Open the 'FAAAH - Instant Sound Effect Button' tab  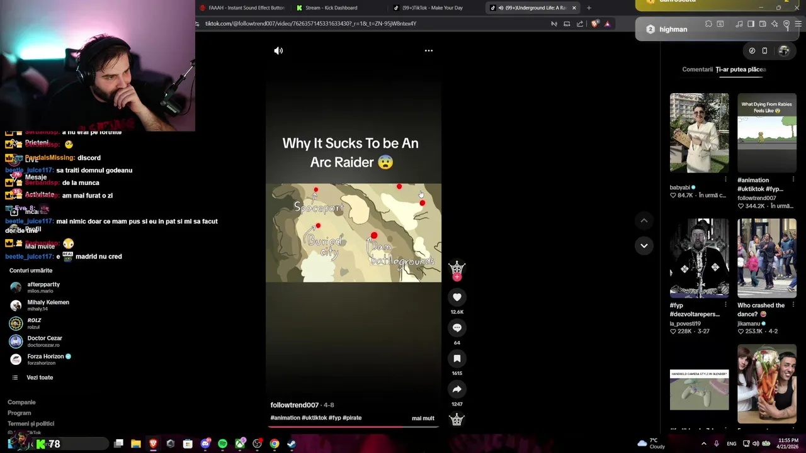(242, 8)
